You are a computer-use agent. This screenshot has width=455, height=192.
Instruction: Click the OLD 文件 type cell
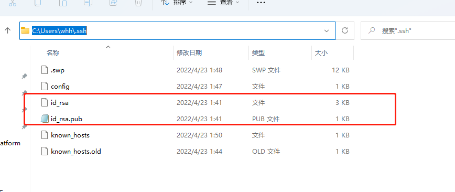coord(266,152)
